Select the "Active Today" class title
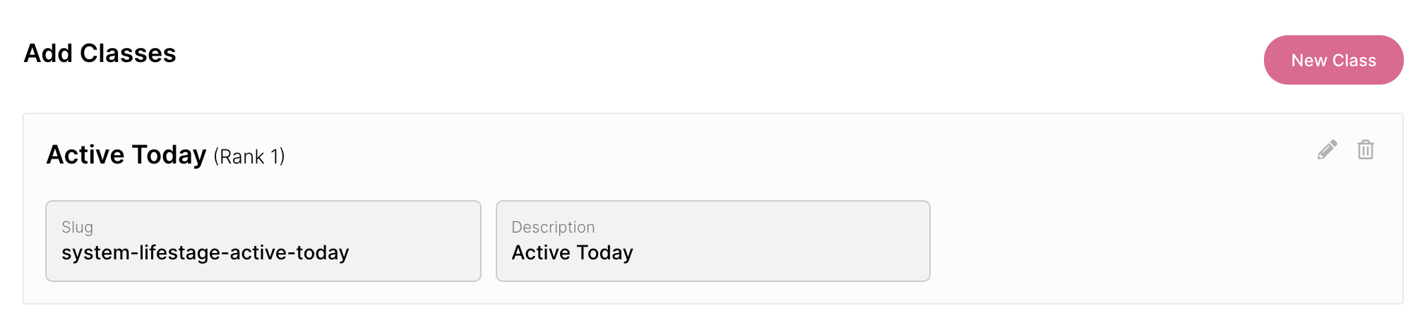 pyautogui.click(x=126, y=155)
